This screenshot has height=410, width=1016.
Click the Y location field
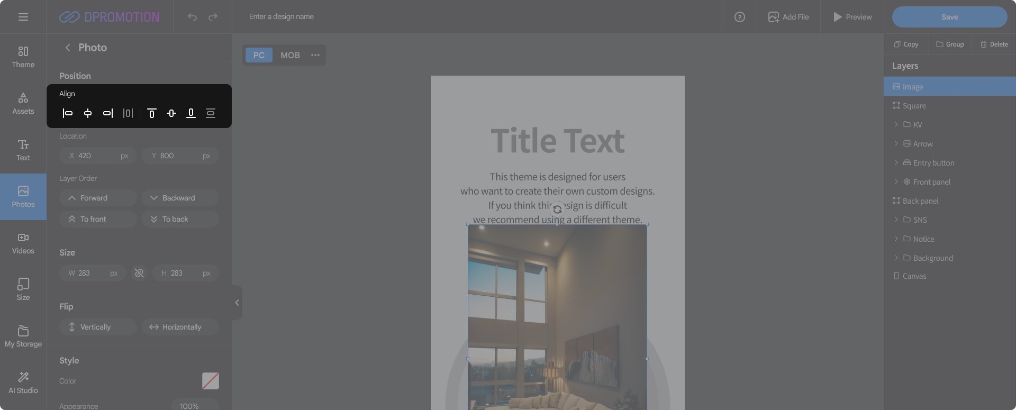(x=180, y=156)
